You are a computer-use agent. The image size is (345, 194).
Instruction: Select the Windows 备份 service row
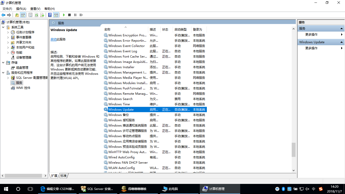pos(155,115)
